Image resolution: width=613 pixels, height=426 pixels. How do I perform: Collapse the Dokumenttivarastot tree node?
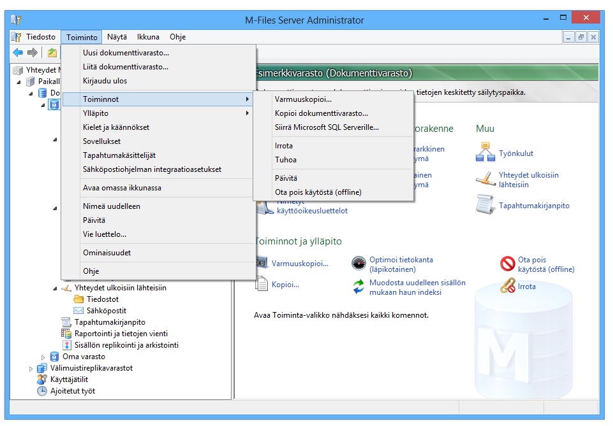[31, 93]
